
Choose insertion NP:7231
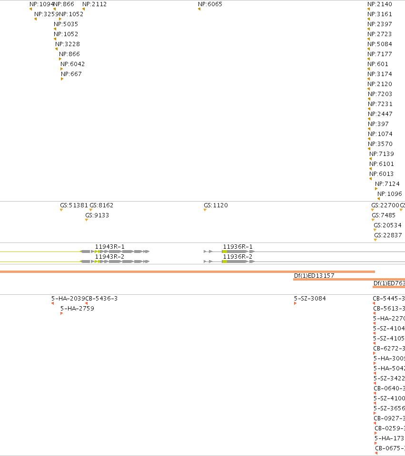[380, 104]
